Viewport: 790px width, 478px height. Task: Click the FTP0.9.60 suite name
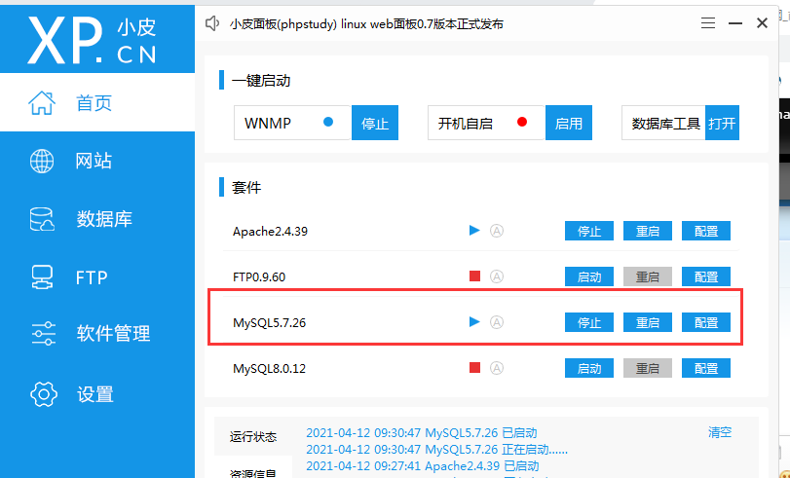pos(259,277)
